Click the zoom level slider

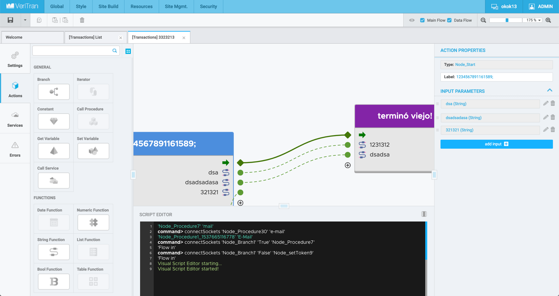[x=506, y=20]
